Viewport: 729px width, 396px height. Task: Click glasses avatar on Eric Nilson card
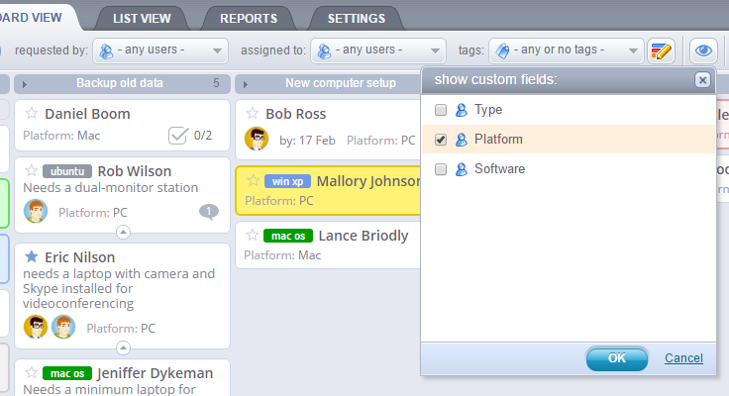pyautogui.click(x=36, y=327)
